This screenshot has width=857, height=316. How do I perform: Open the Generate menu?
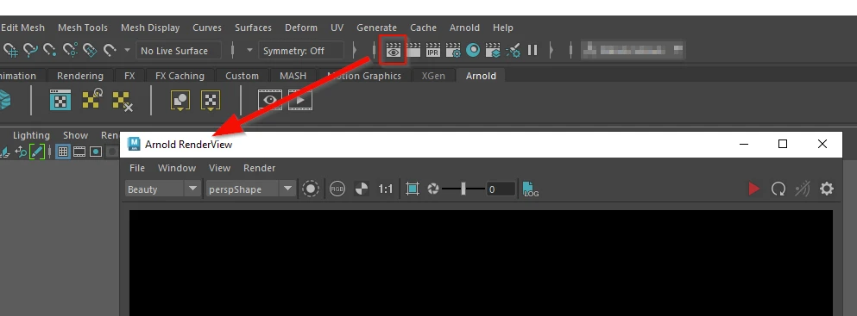(376, 28)
